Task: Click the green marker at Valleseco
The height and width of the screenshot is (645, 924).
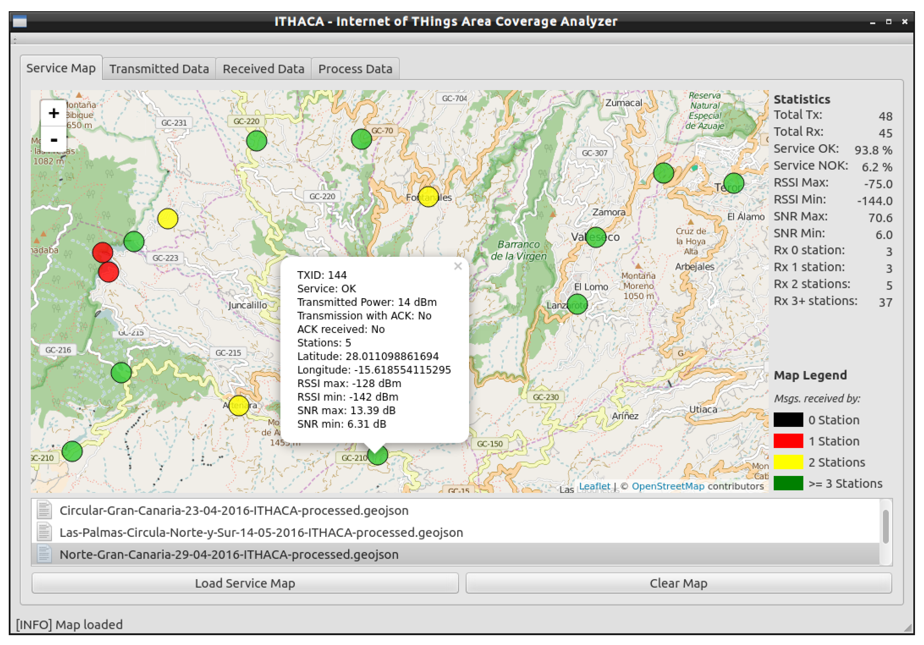Action: pos(596,237)
